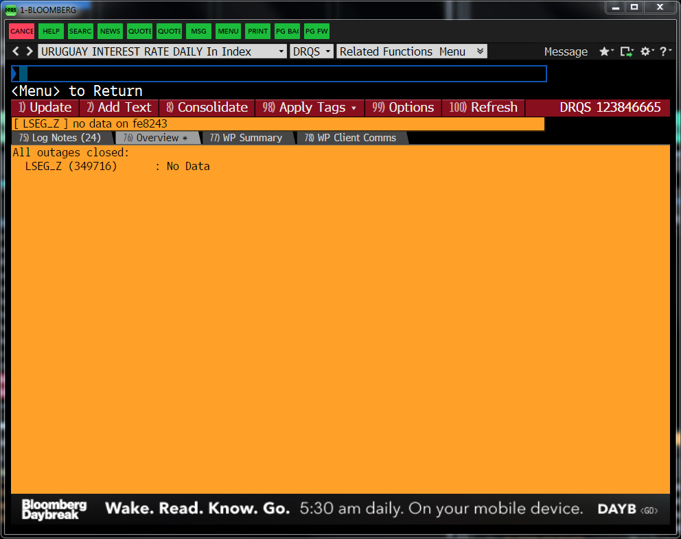Open the settings gear menu
The height and width of the screenshot is (539, 681).
(x=647, y=51)
